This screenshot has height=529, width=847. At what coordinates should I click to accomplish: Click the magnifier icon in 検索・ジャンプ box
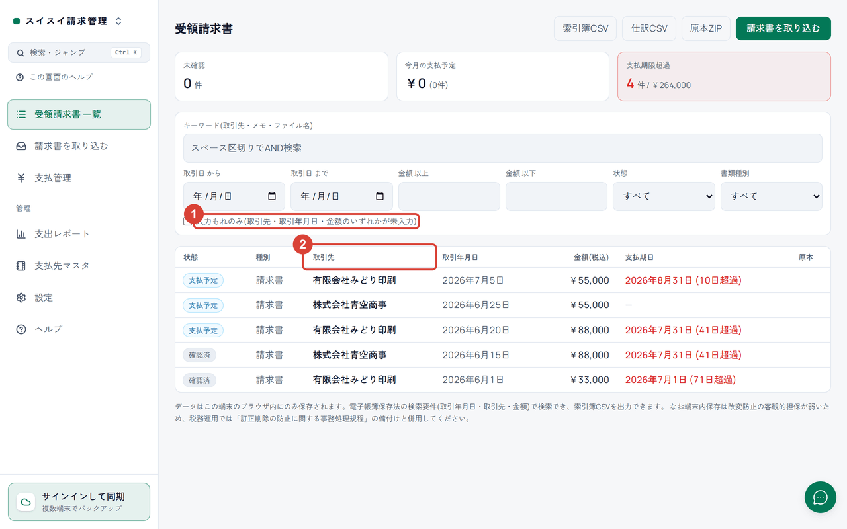[21, 52]
